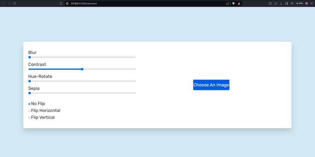
Task: Select the Flip Horizontal radio option
Action: (29, 111)
